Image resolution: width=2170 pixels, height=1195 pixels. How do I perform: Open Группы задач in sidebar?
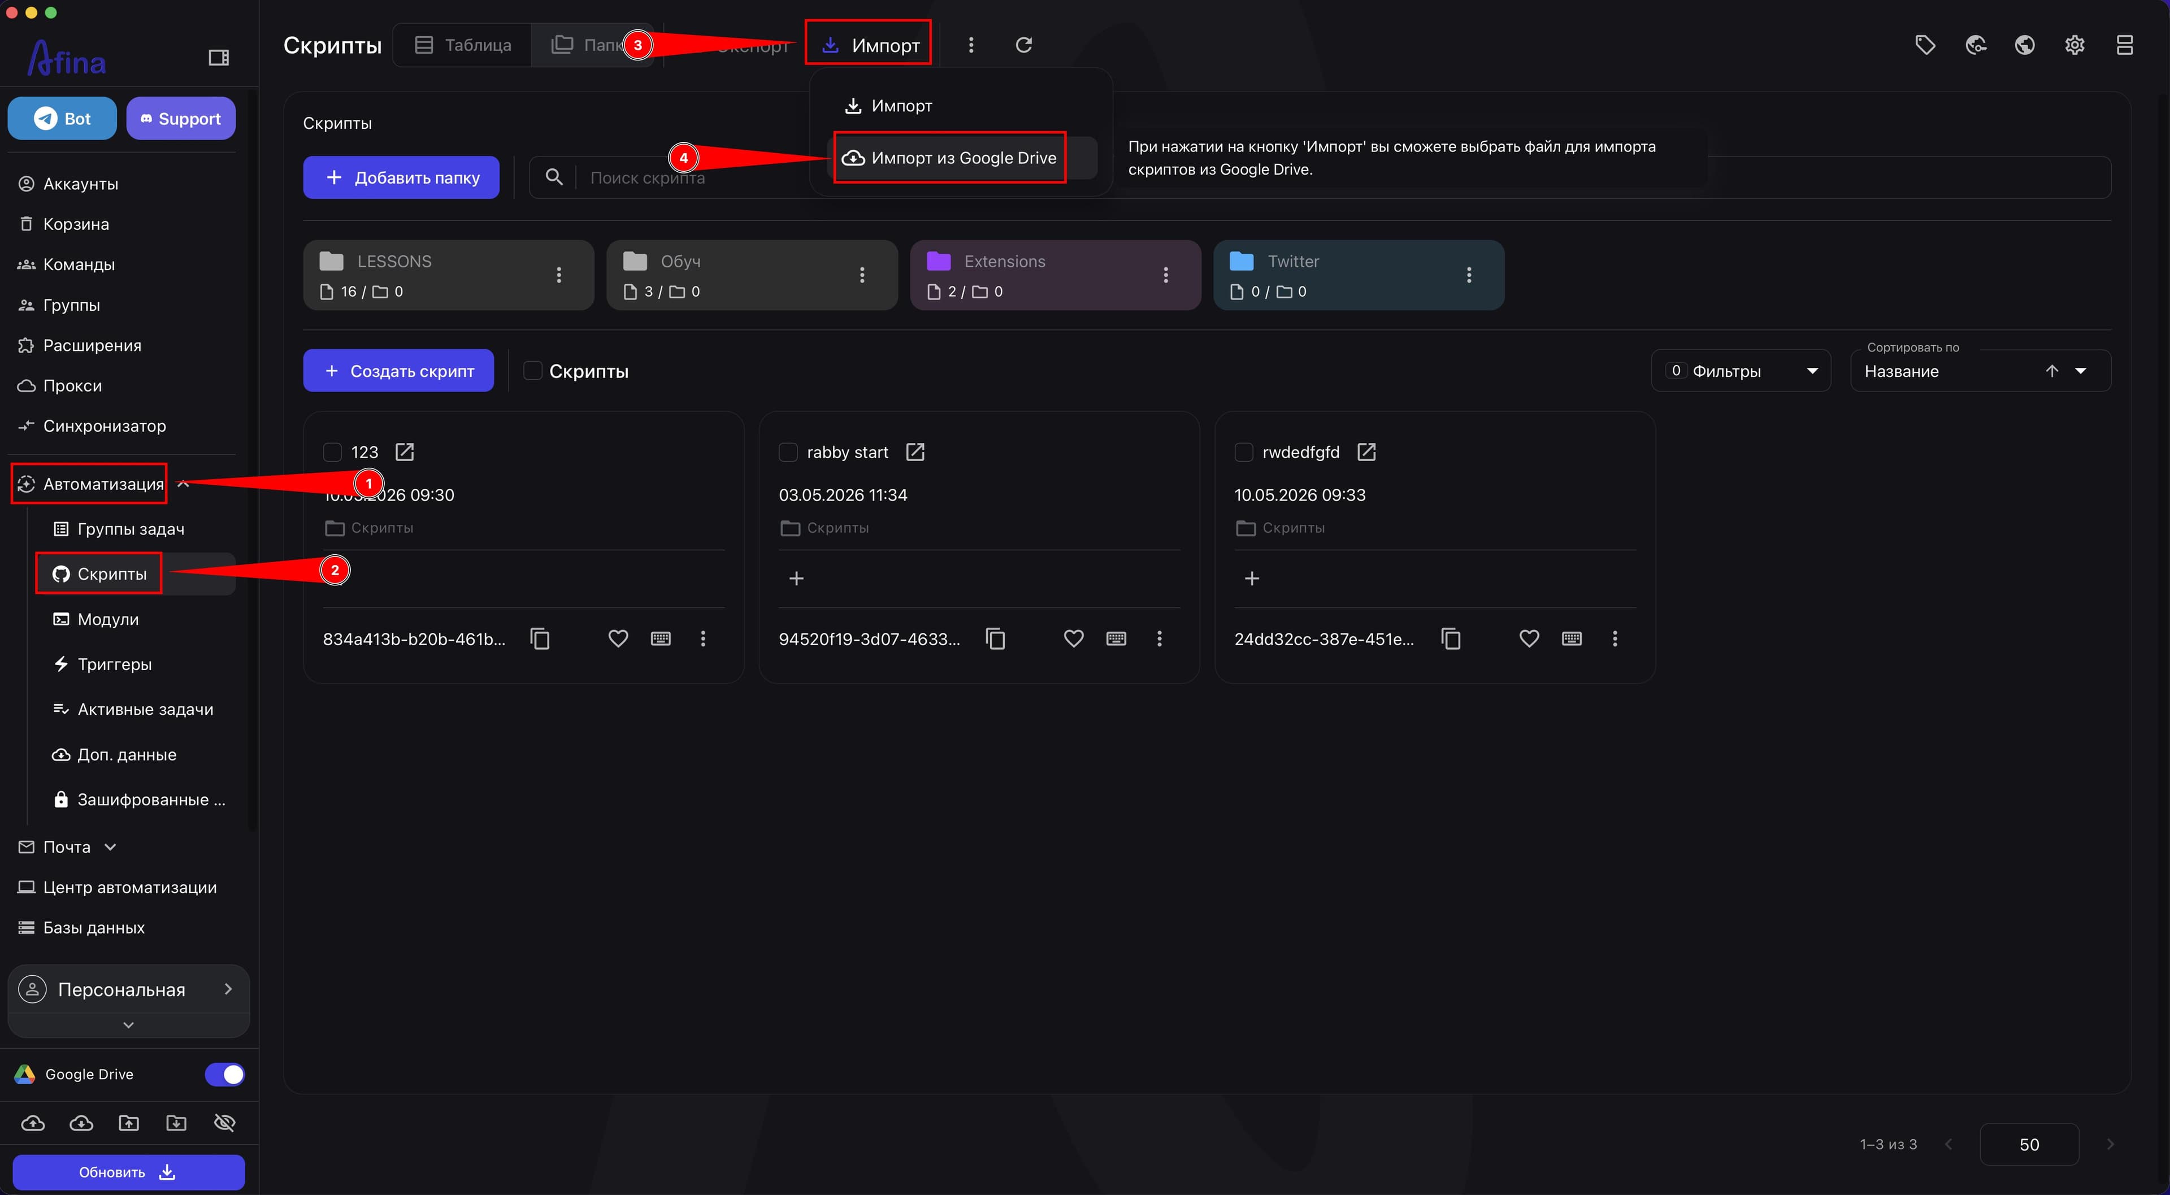(131, 529)
